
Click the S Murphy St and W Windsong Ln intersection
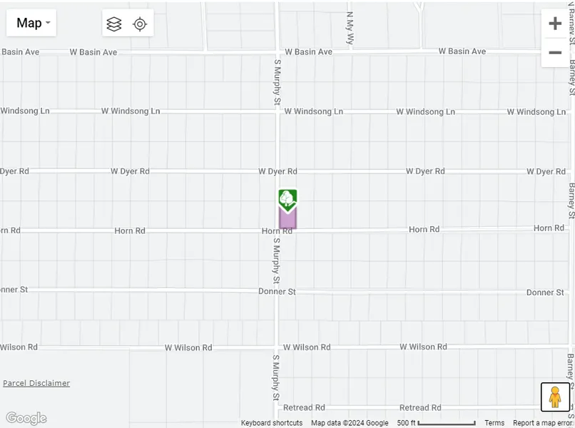[x=277, y=111]
